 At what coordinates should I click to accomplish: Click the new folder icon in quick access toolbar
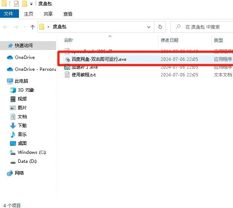pos(24,4)
